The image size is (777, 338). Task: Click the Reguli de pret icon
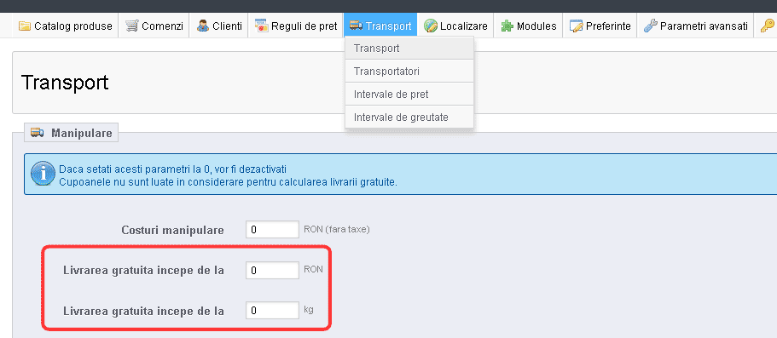tap(261, 26)
